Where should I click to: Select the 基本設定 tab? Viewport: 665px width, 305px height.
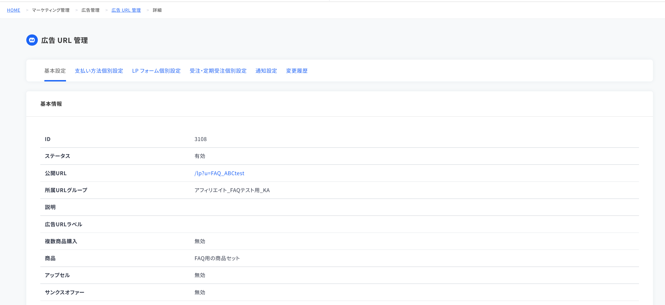pos(55,71)
